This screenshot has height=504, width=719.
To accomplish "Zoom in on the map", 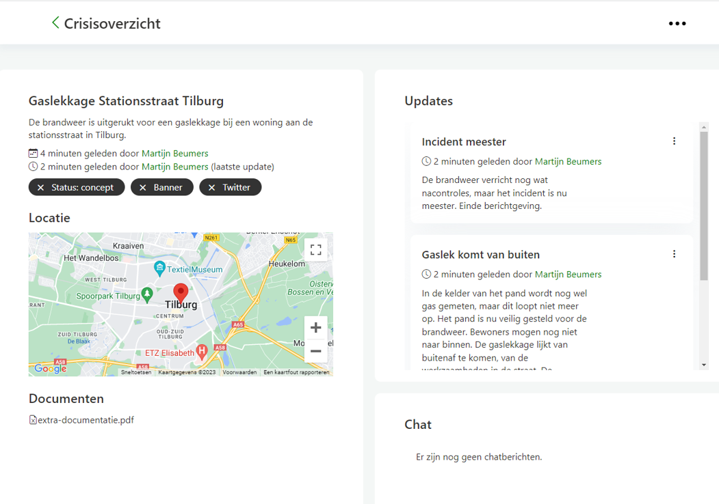I will pos(315,328).
